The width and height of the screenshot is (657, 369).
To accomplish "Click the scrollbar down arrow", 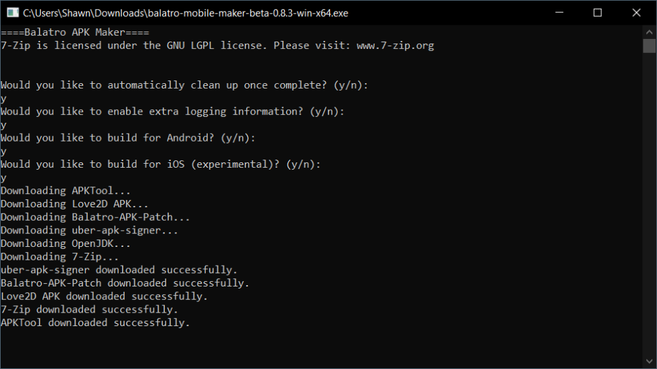I will (x=649, y=362).
